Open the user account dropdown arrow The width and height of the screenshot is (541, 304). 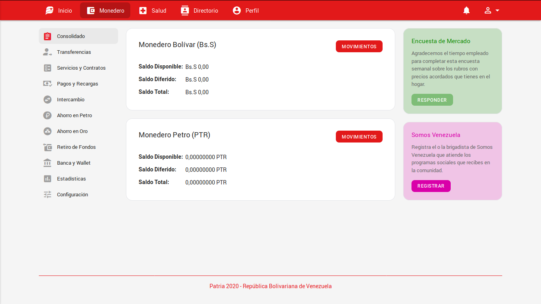497,11
